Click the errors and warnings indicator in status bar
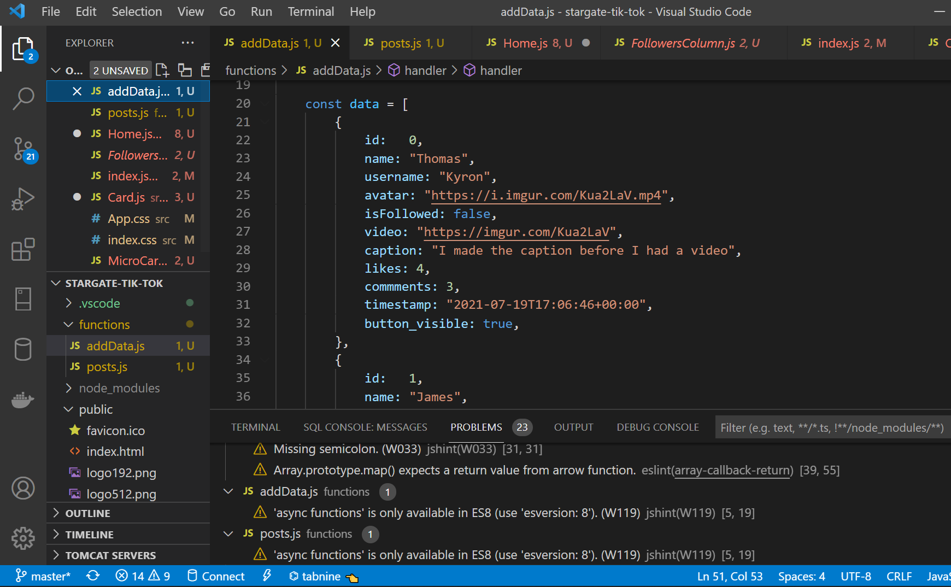The height and width of the screenshot is (587, 951). [142, 576]
